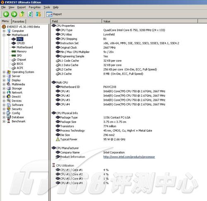Screen dimensions: 207x201
Task: Click the Network globe icon
Action: (x=9, y=93)
